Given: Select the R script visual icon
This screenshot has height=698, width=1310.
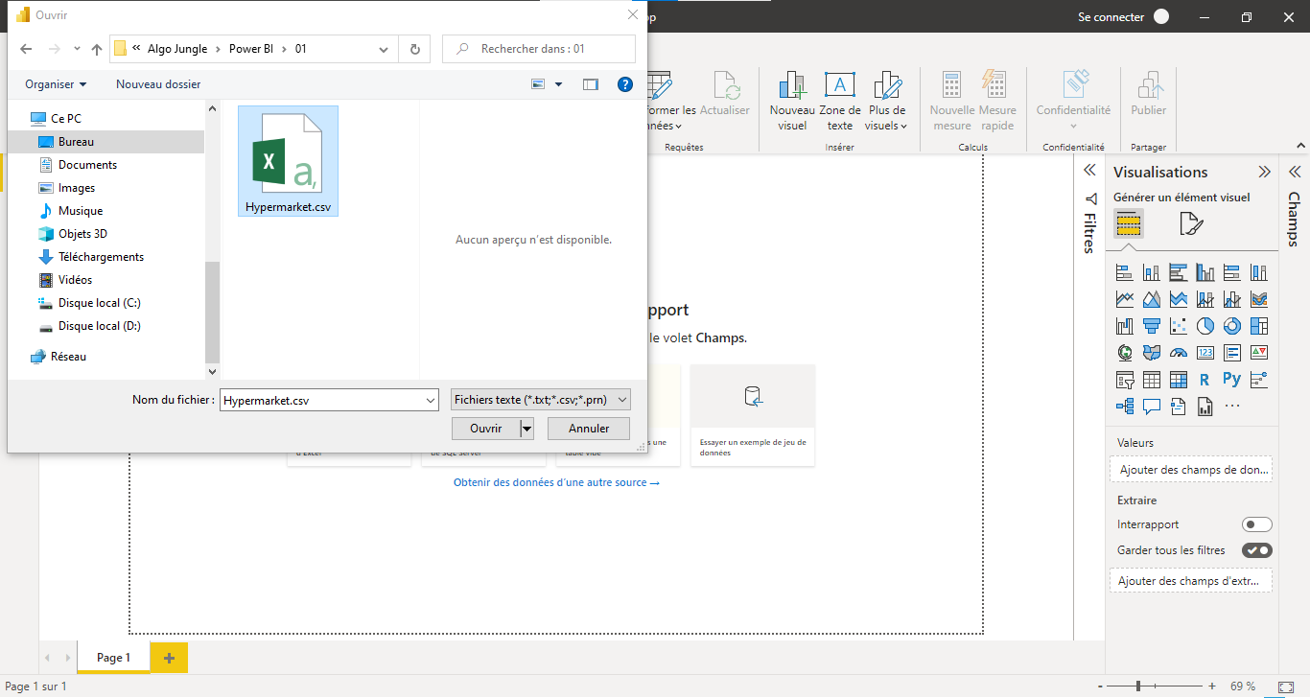Looking at the screenshot, I should pos(1205,380).
